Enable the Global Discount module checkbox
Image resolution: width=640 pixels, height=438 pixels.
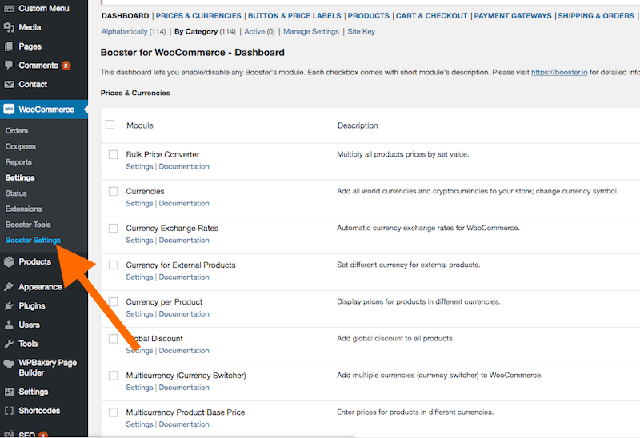pos(113,339)
